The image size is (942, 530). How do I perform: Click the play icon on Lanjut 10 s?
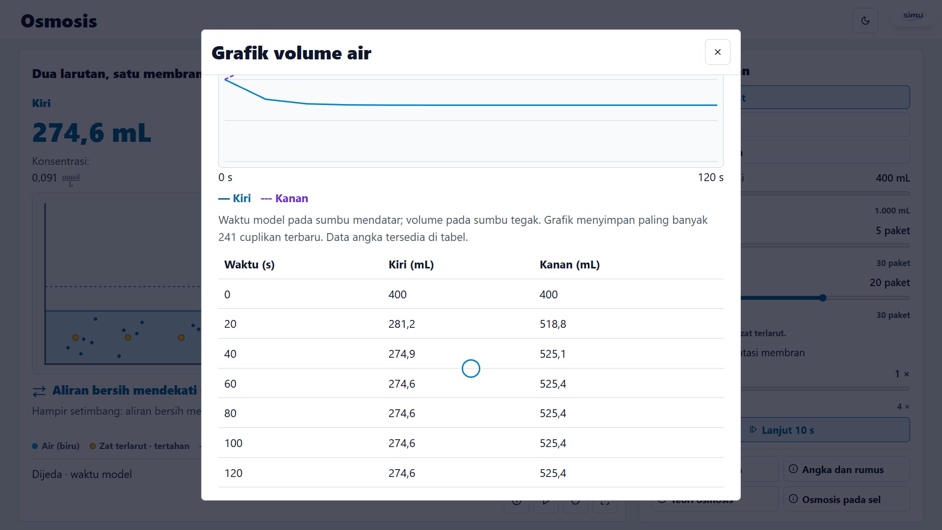[753, 430]
